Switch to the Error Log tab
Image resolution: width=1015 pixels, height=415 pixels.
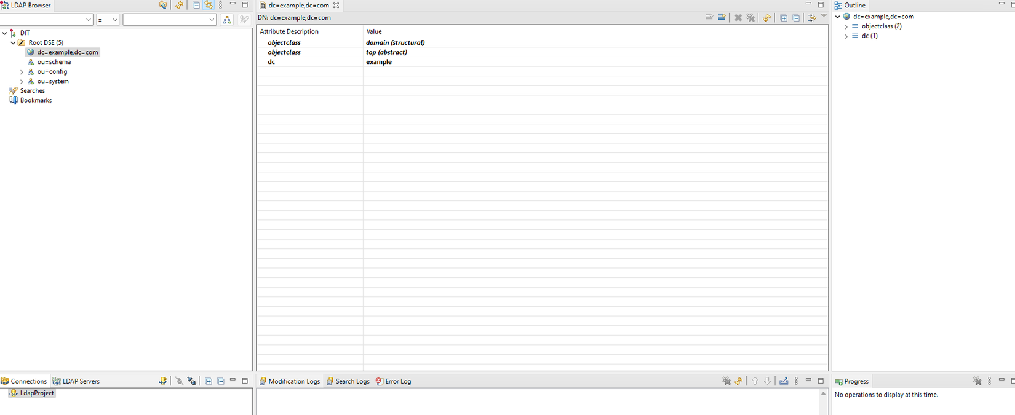[x=393, y=381]
